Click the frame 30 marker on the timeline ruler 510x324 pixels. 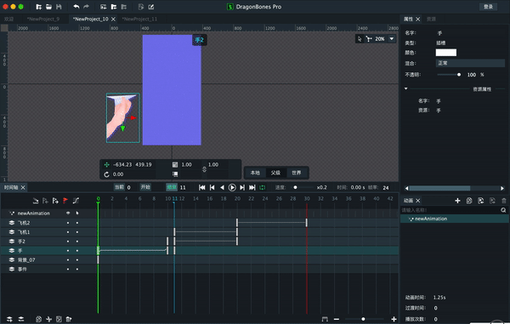pos(307,198)
